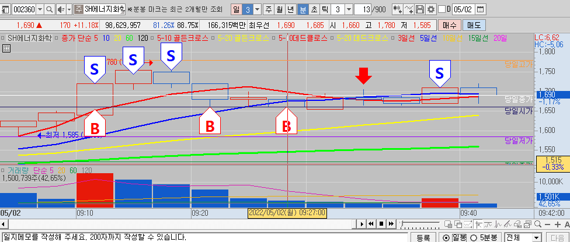Toggle the 5-10 골든크로스 legend square
The height and width of the screenshot is (242, 570).
(x=153, y=38)
